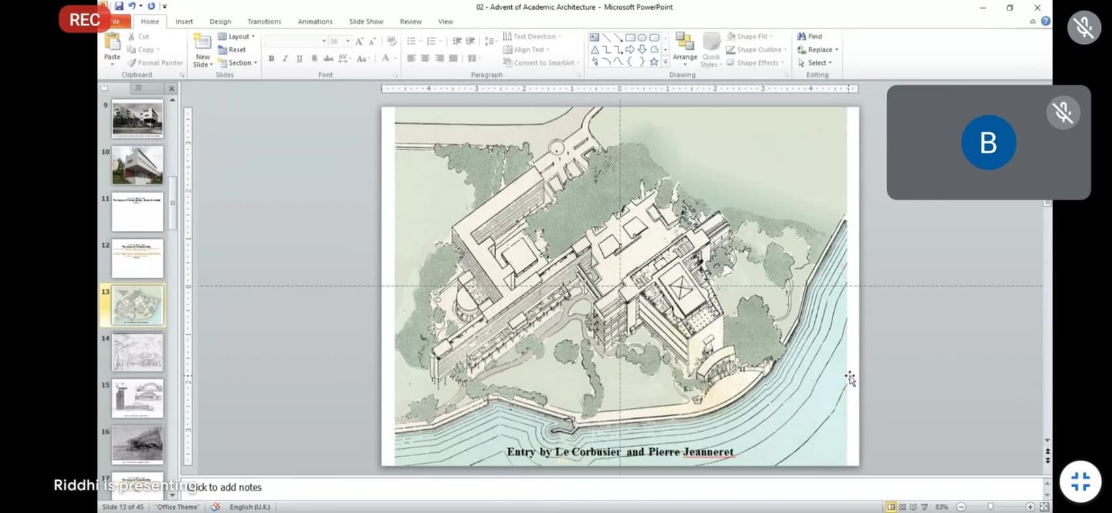Undo the last action
The height and width of the screenshot is (513, 1112).
(x=132, y=7)
